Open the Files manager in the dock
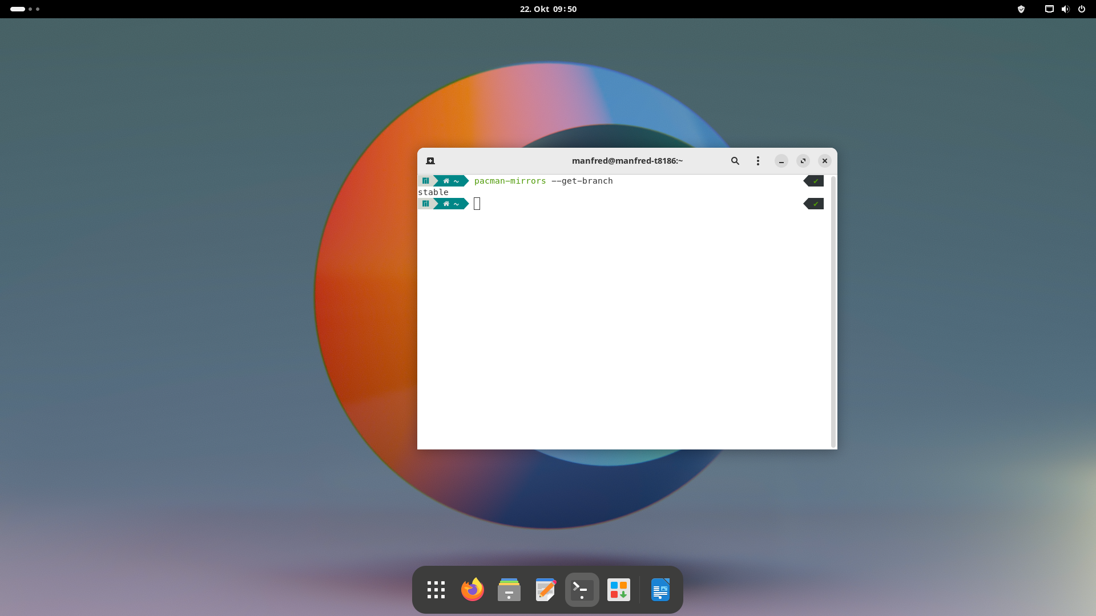 [509, 590]
